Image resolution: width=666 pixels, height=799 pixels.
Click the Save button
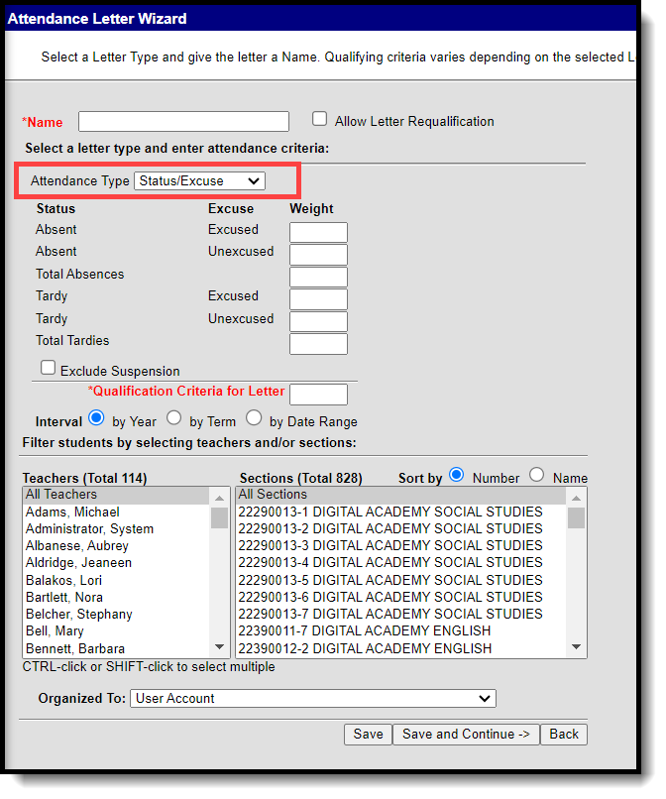tap(368, 735)
